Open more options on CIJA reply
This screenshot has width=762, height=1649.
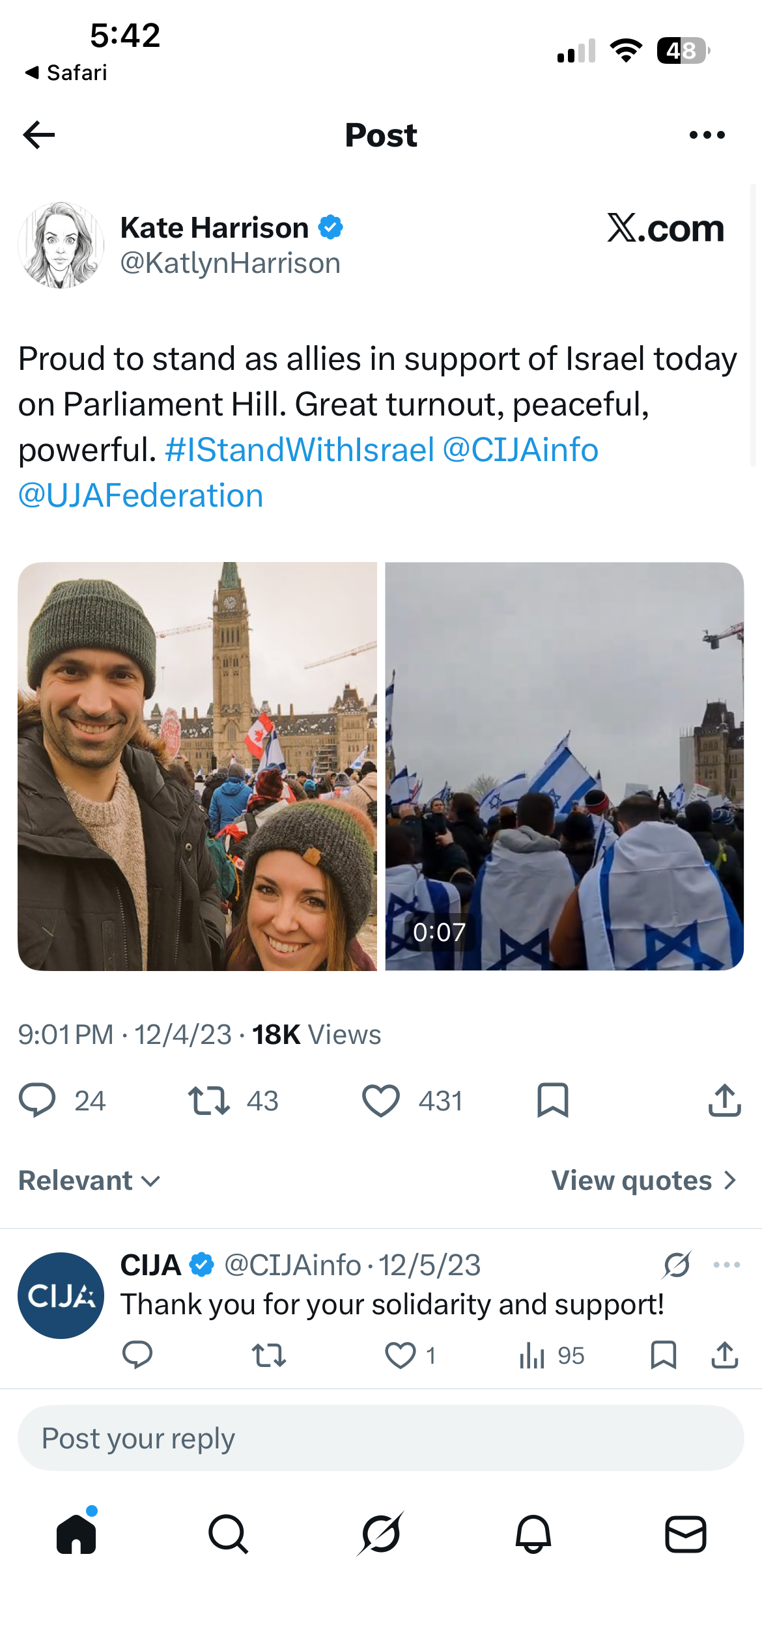(726, 1265)
